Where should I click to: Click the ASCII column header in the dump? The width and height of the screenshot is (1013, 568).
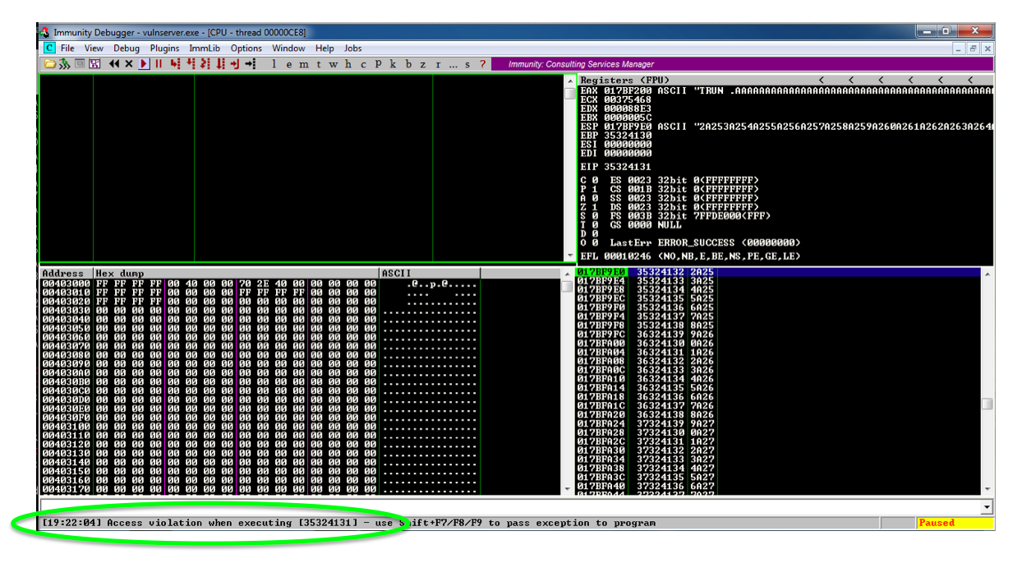point(430,273)
